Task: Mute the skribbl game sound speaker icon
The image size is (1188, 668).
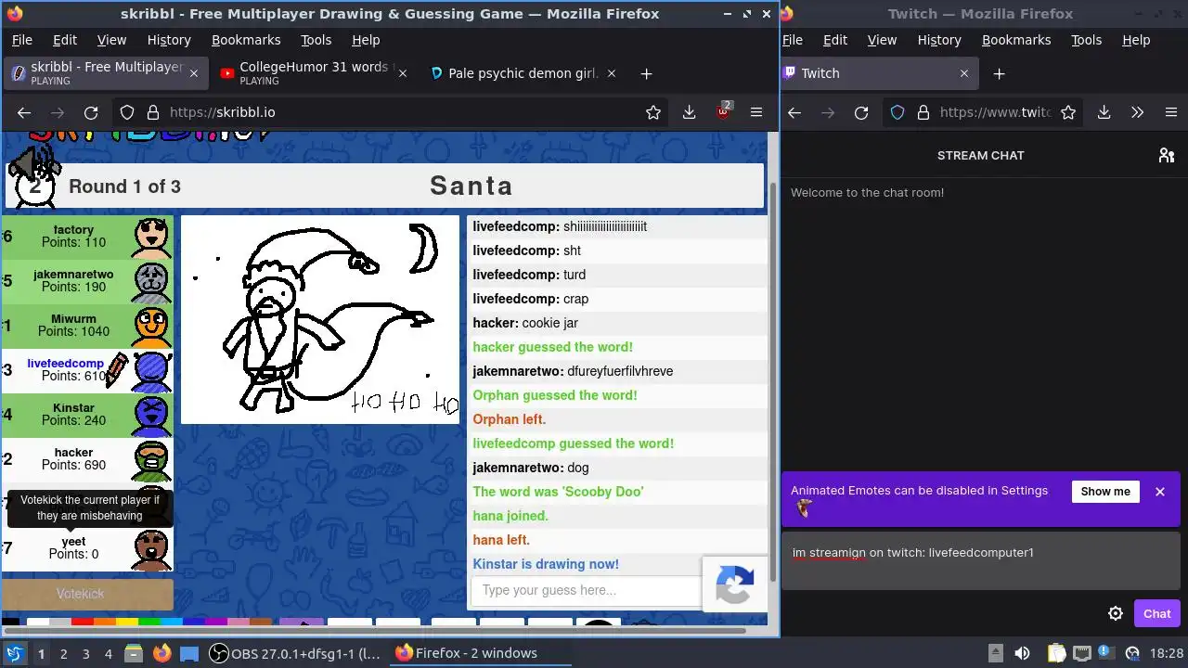Action: click(x=32, y=165)
